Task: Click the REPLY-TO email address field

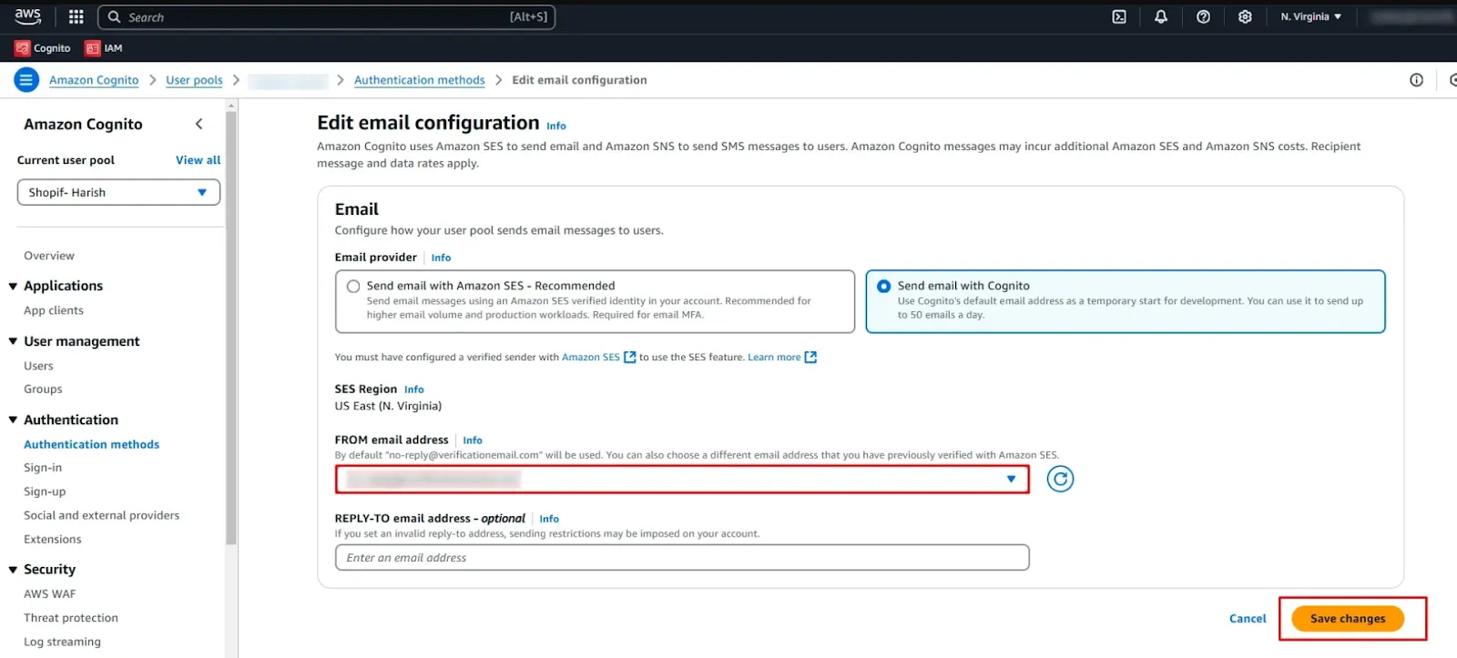Action: coord(682,558)
